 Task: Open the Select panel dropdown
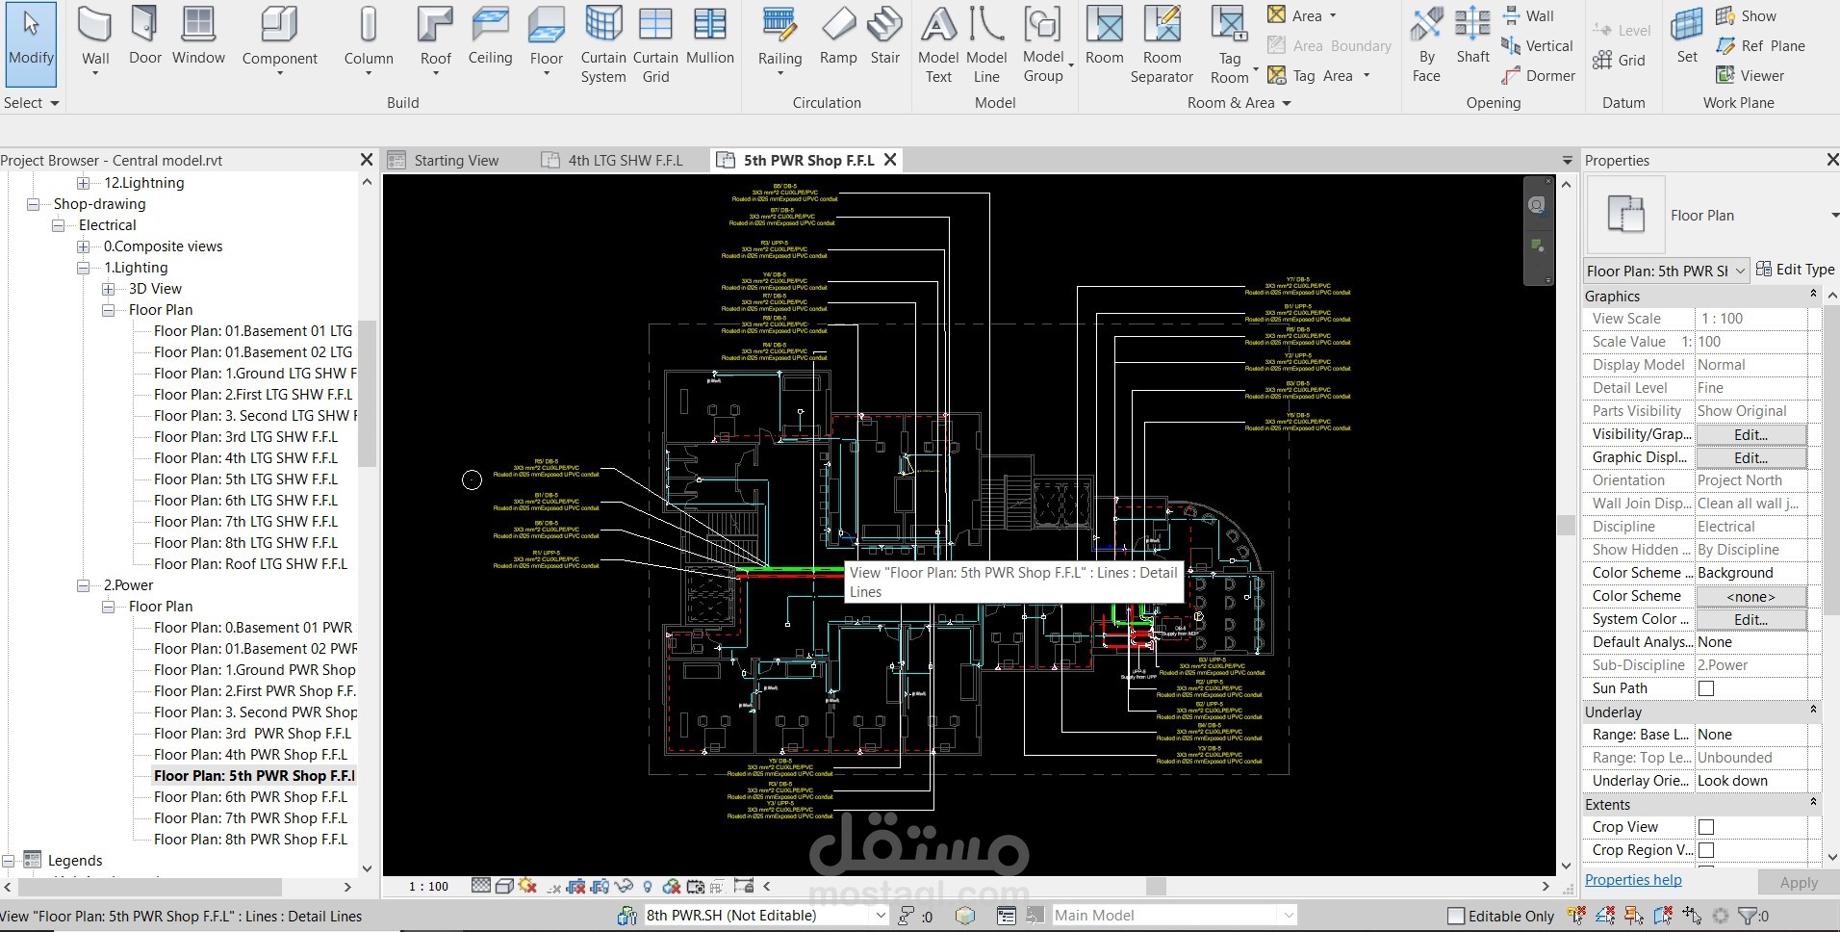32,103
